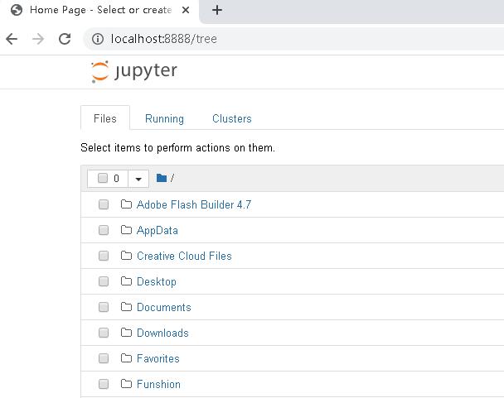
Task: Open the selection dropdown arrow next to the count
Action: (x=138, y=179)
